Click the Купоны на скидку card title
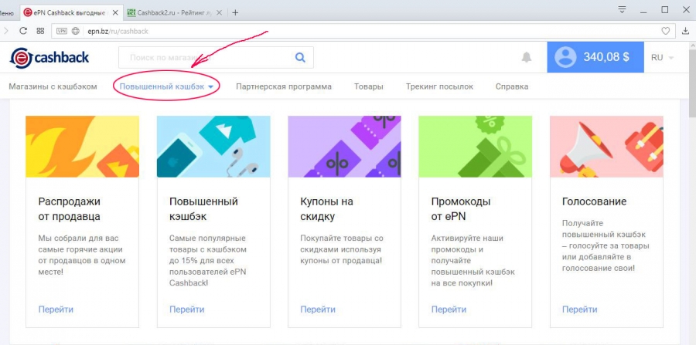This screenshot has height=345, width=696. [x=326, y=209]
